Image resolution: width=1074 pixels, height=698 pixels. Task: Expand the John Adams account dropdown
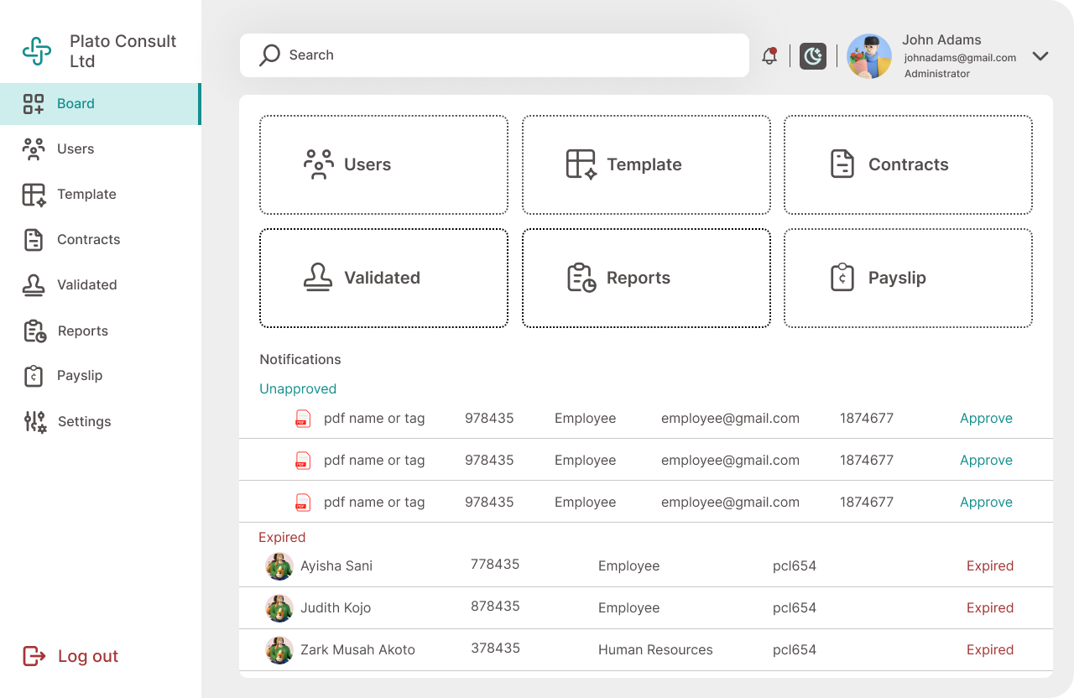click(x=1040, y=56)
